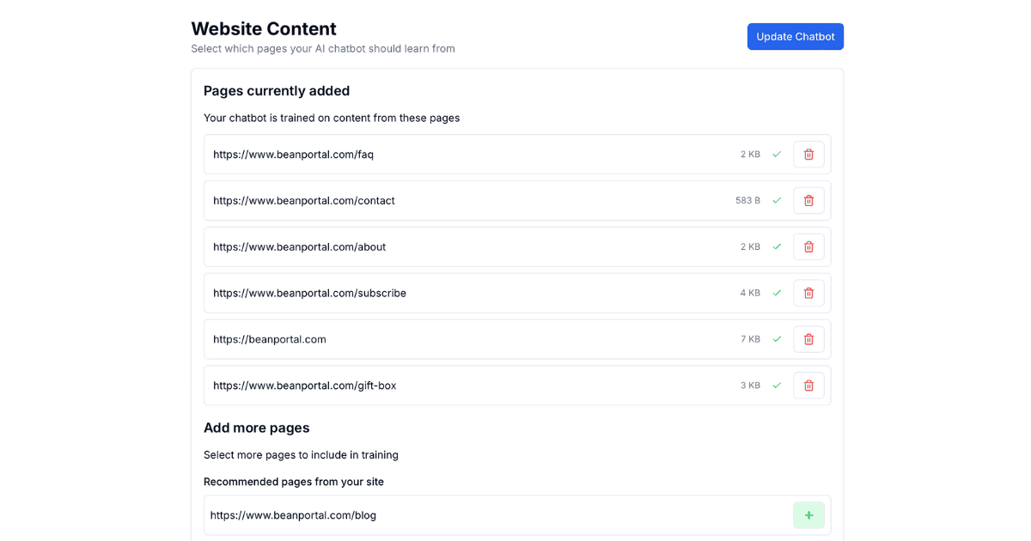Remove the about page from training
Viewport: 1031px width, 541px height.
pyautogui.click(x=808, y=247)
